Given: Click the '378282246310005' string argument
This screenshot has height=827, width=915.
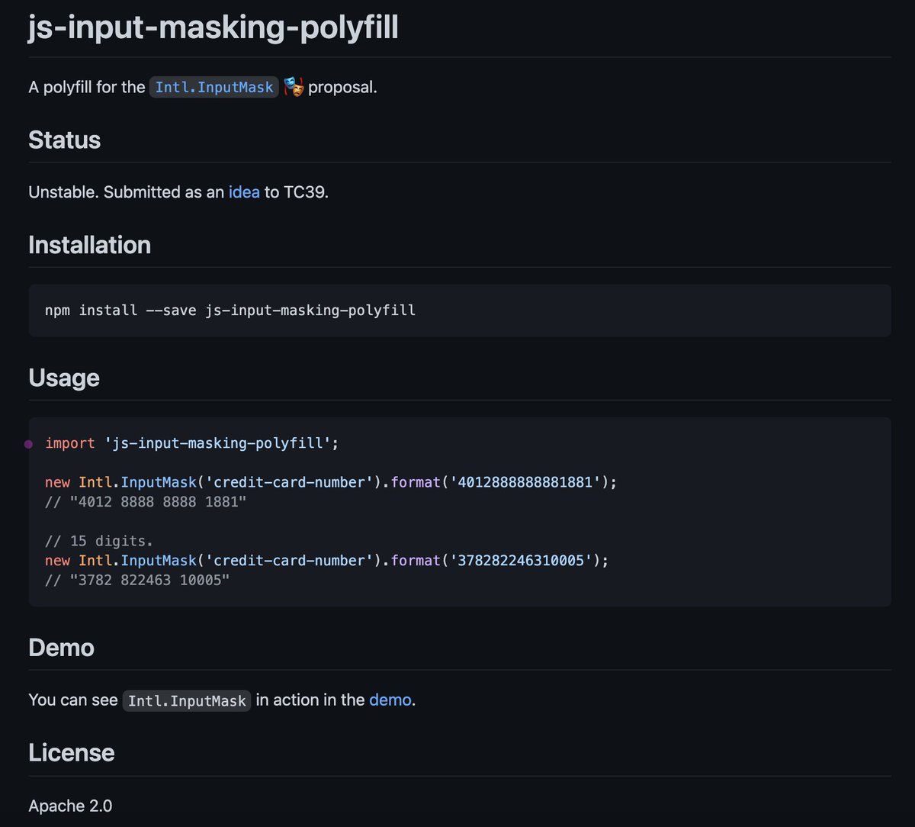Looking at the screenshot, I should 521,560.
